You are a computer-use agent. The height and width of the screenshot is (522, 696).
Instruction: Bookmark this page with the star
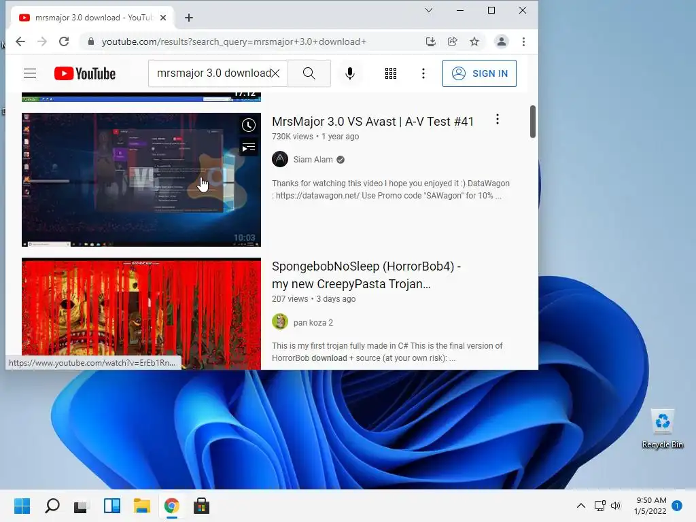[474, 41]
